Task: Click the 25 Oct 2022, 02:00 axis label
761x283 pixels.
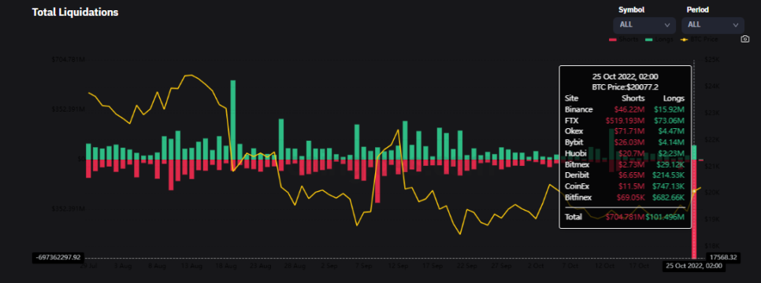Action: pos(693,266)
